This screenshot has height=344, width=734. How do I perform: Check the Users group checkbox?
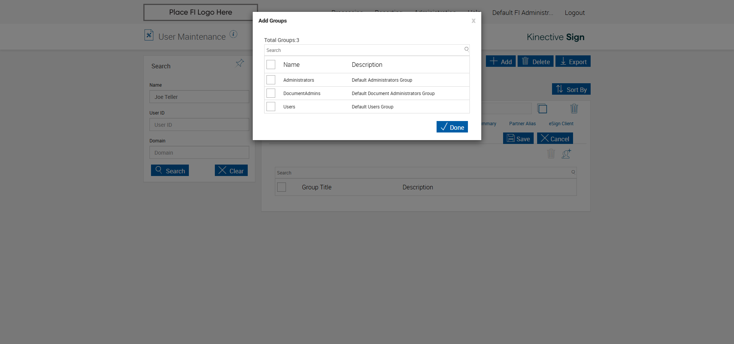[271, 107]
